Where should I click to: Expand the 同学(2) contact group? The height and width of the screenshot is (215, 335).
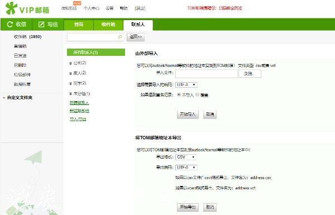tap(70, 83)
